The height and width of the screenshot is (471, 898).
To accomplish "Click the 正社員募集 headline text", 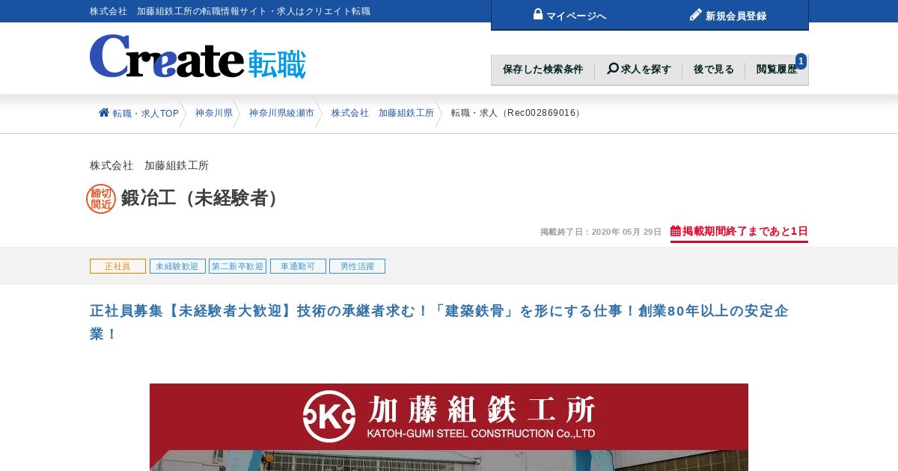I will tap(439, 322).
